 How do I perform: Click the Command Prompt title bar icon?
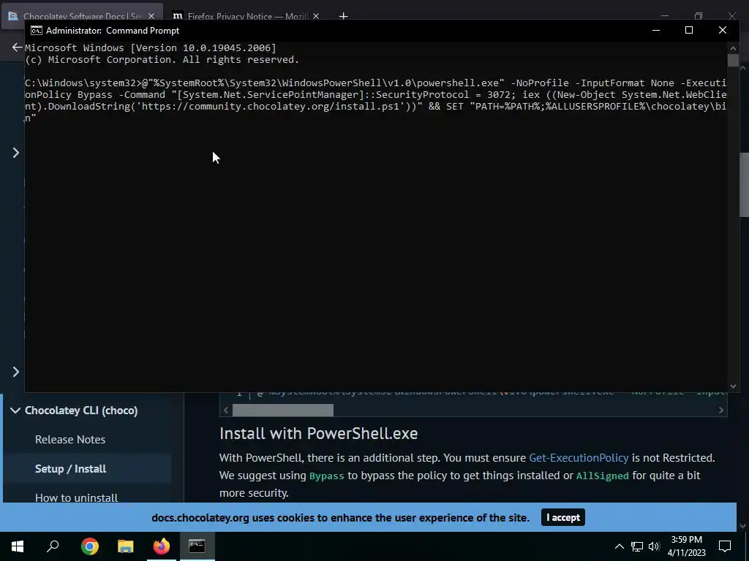pyautogui.click(x=37, y=31)
